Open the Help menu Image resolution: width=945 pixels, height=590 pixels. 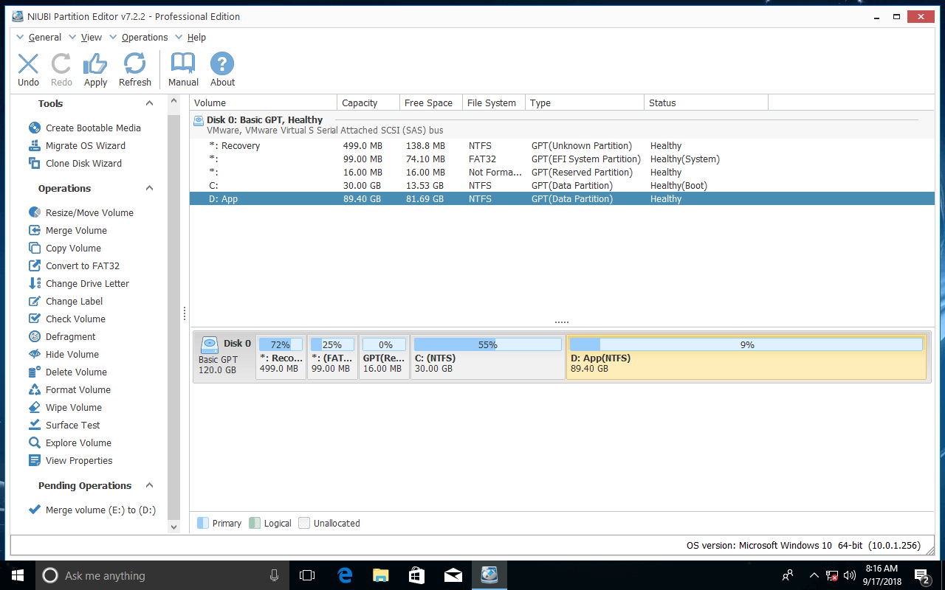(196, 37)
